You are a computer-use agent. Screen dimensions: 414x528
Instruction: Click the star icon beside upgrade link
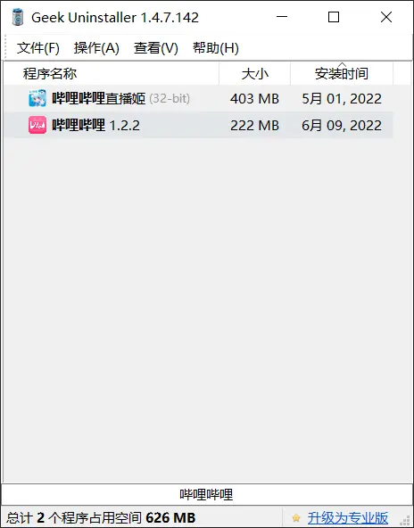pos(296,517)
